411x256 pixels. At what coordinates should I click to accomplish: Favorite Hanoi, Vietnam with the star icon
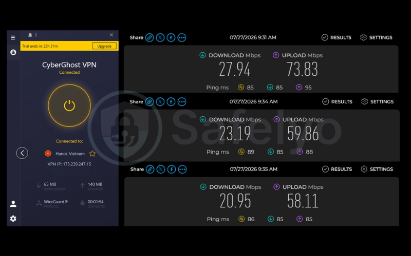(92, 154)
